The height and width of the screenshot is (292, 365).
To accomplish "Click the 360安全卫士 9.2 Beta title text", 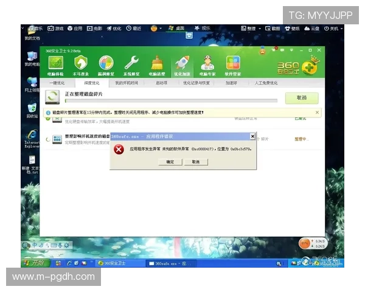I will point(63,50).
